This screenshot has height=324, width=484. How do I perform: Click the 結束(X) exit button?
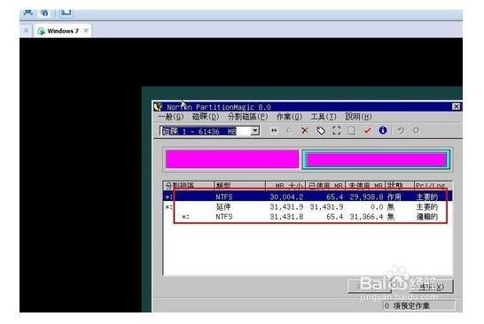pos(432,287)
